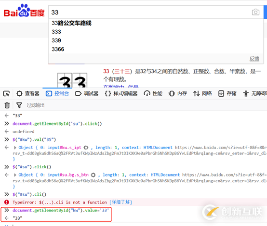Open image search via camera icon

pos(255,12)
